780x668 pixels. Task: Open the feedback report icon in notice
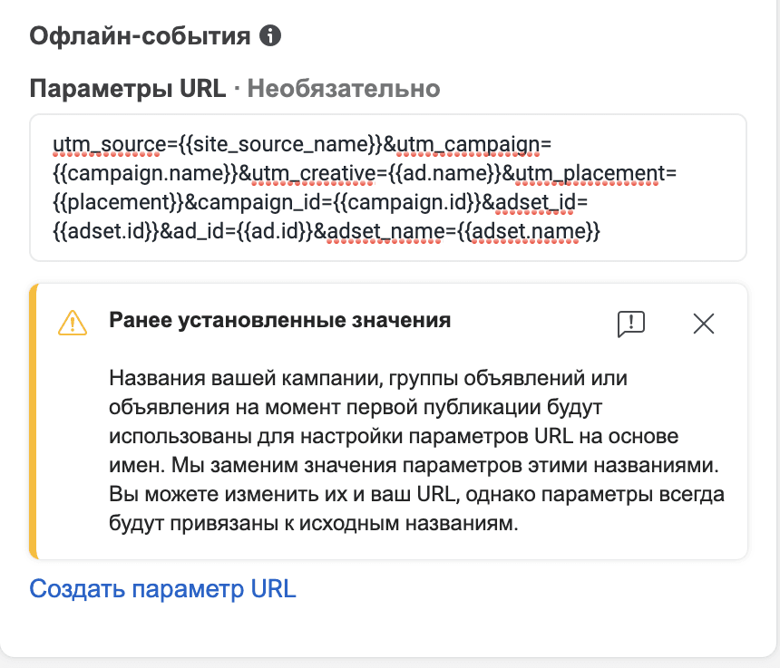630,323
